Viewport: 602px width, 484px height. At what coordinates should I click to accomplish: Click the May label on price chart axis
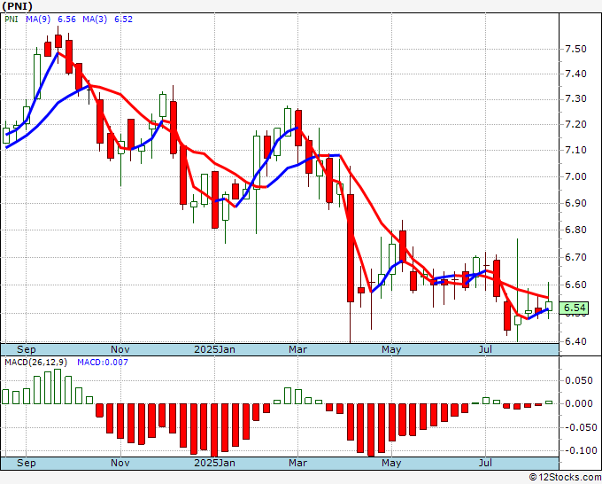(391, 349)
